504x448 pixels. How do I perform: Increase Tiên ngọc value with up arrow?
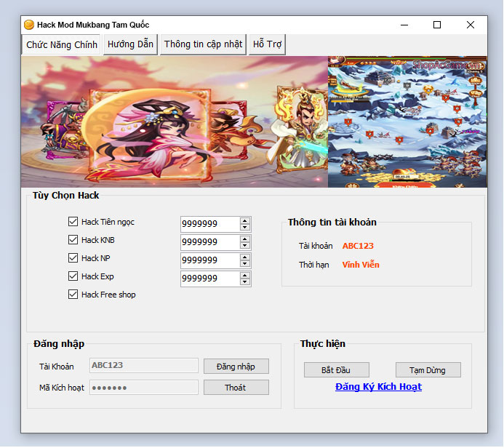click(245, 220)
